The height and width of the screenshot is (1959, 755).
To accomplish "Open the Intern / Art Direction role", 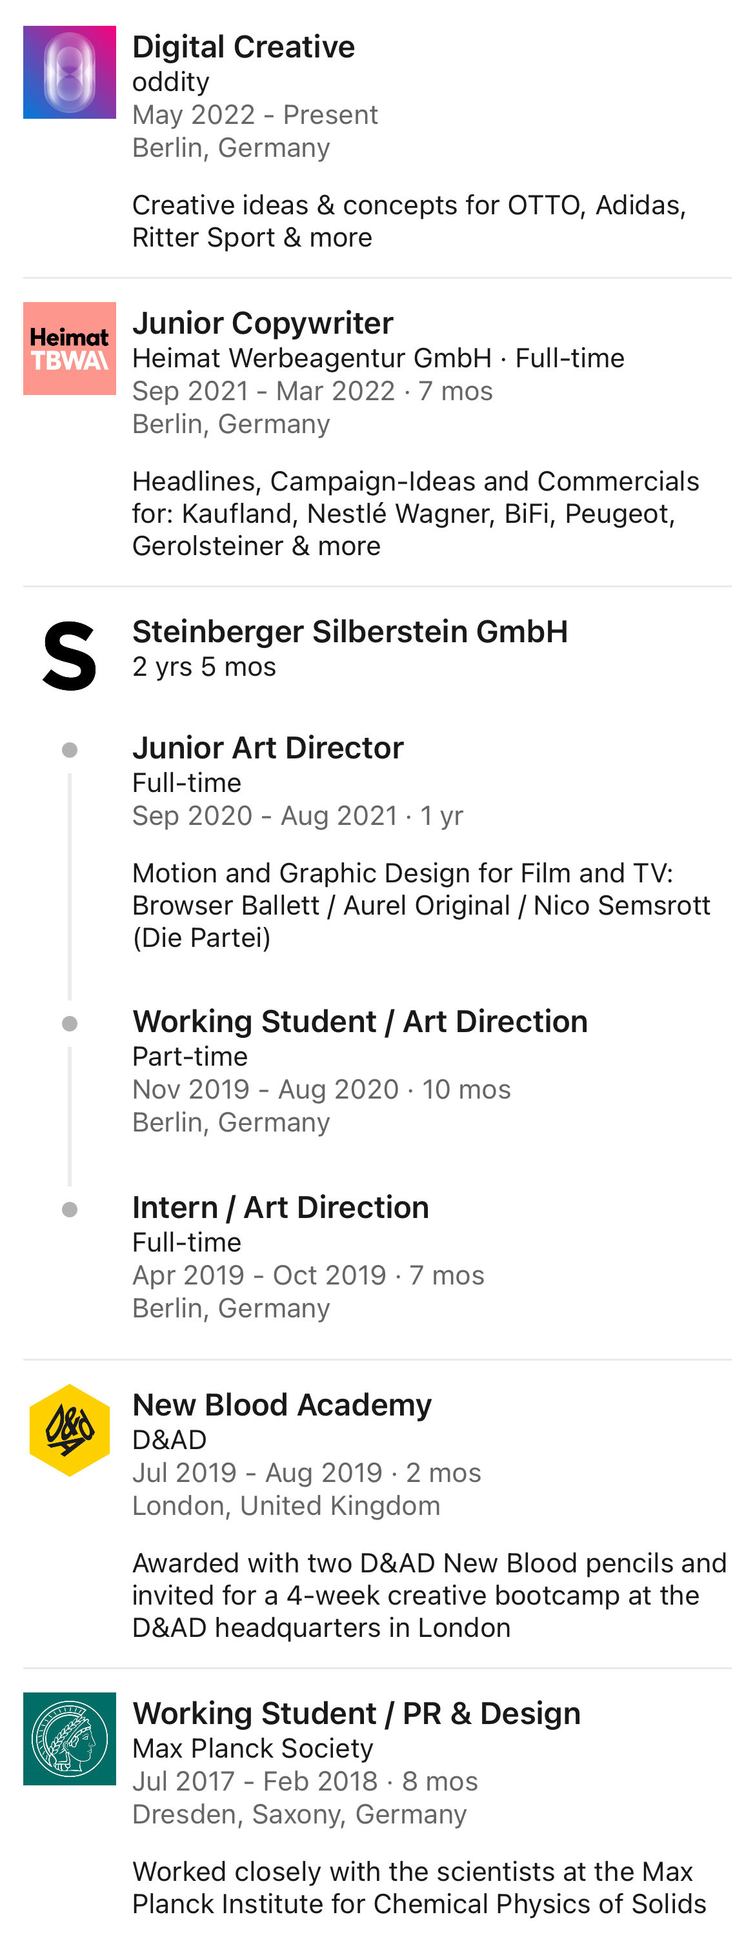I will 281,1208.
